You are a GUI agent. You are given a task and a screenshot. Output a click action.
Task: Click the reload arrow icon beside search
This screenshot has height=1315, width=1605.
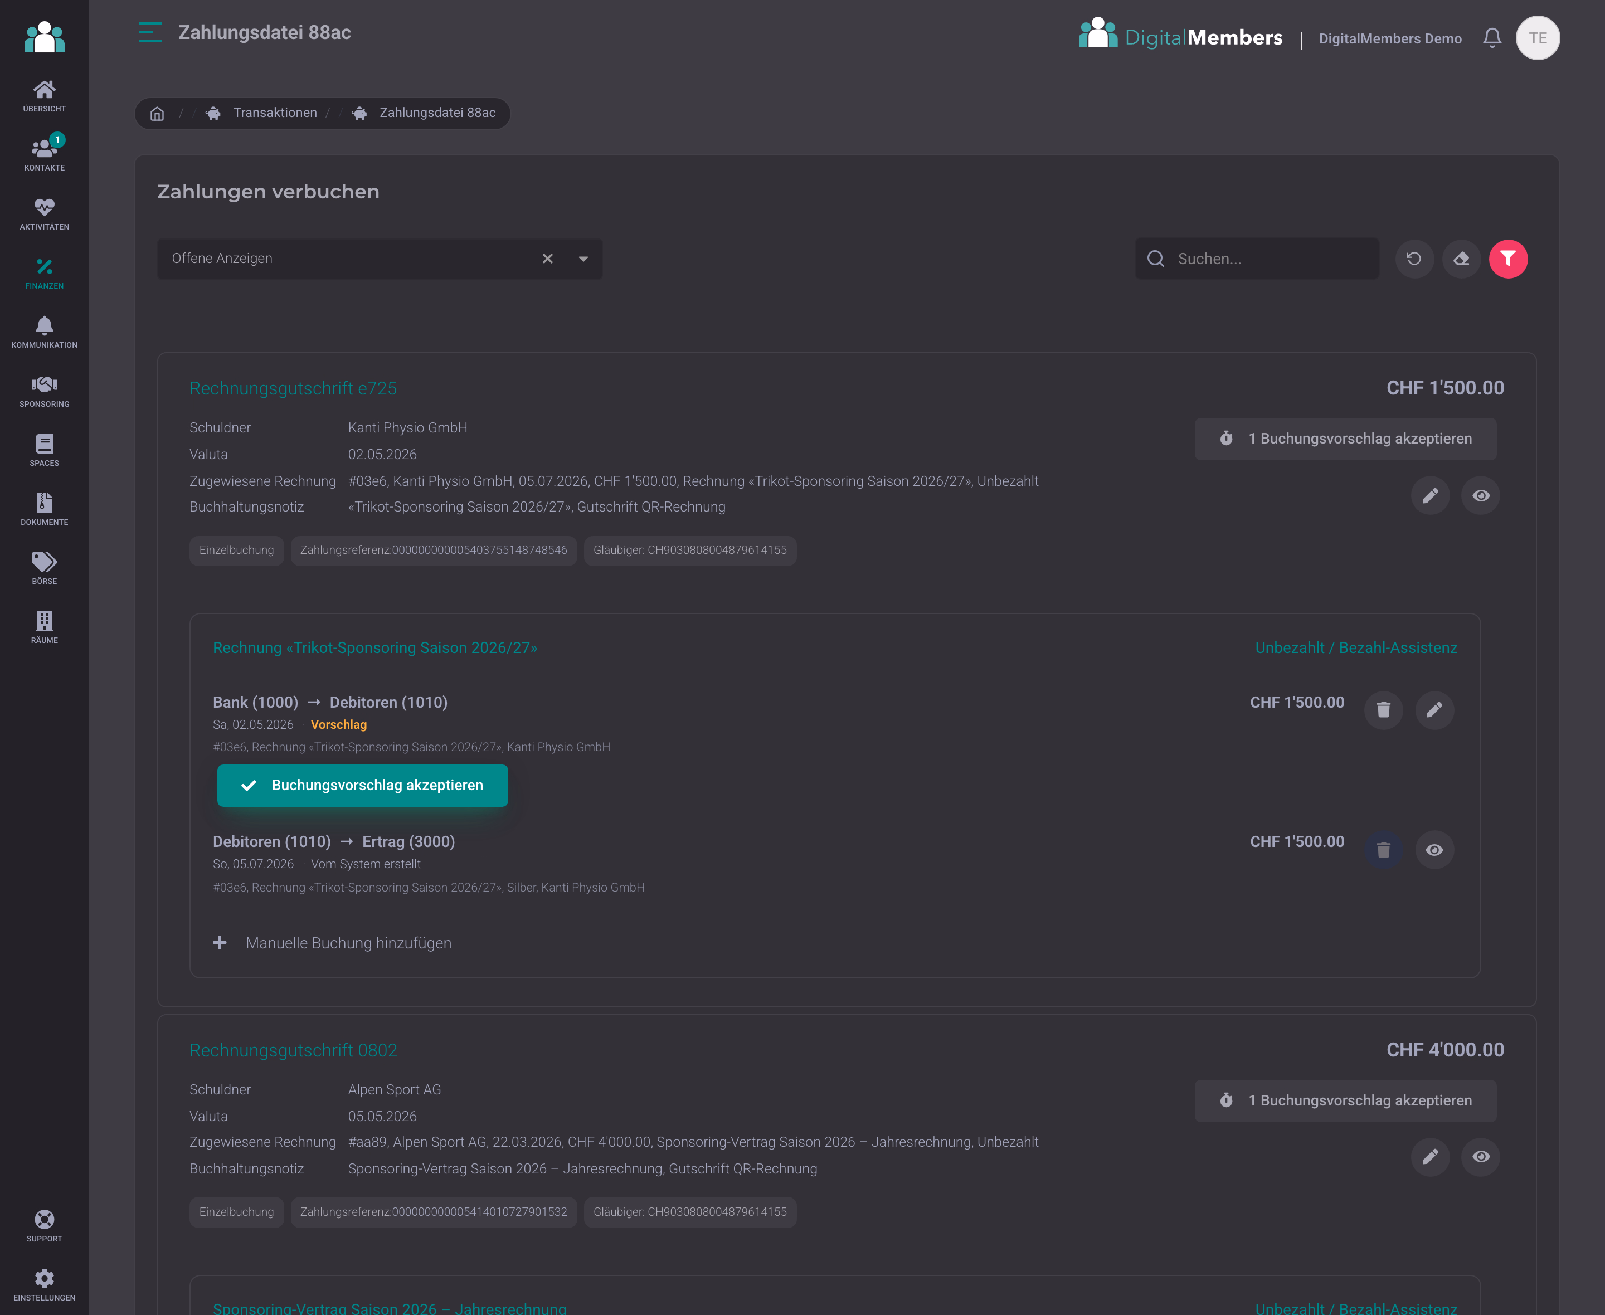(x=1414, y=259)
